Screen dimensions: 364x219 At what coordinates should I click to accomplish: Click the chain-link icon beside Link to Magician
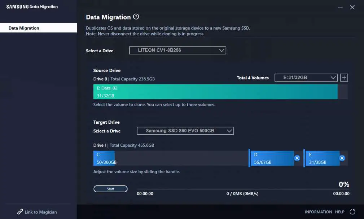pos(20,212)
